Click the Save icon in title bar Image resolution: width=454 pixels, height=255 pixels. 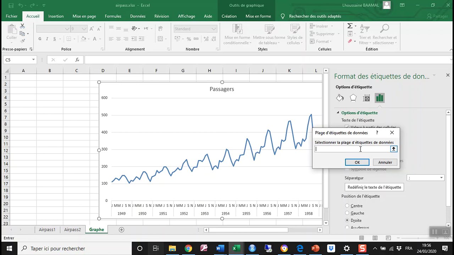pos(11,5)
